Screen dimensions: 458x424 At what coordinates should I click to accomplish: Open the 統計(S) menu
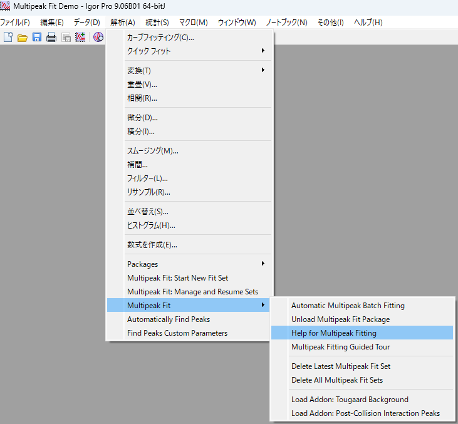(157, 23)
